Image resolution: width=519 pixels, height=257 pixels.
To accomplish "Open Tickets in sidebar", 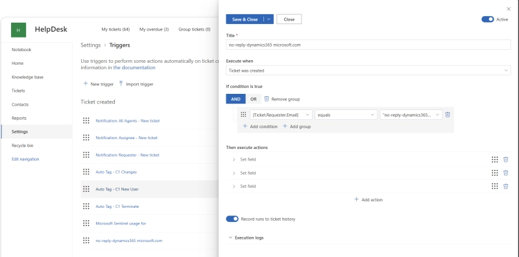I will pyautogui.click(x=18, y=91).
